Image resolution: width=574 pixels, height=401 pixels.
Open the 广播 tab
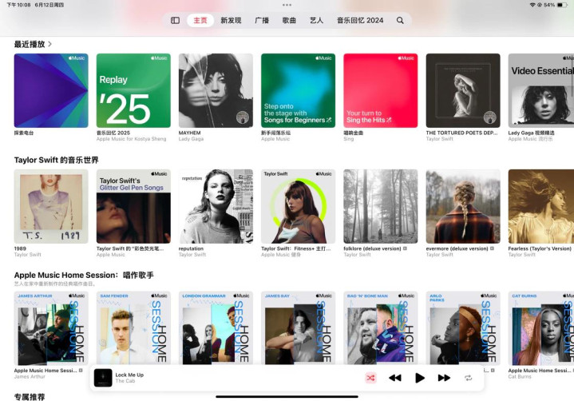(x=262, y=21)
